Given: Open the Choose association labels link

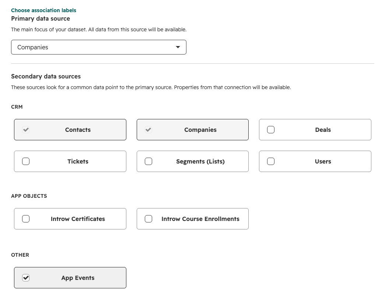Looking at the screenshot, I should 43,10.
